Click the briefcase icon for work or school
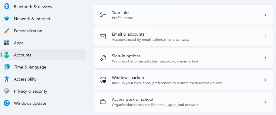Viewport: 276px width, 115px height. click(x=103, y=102)
